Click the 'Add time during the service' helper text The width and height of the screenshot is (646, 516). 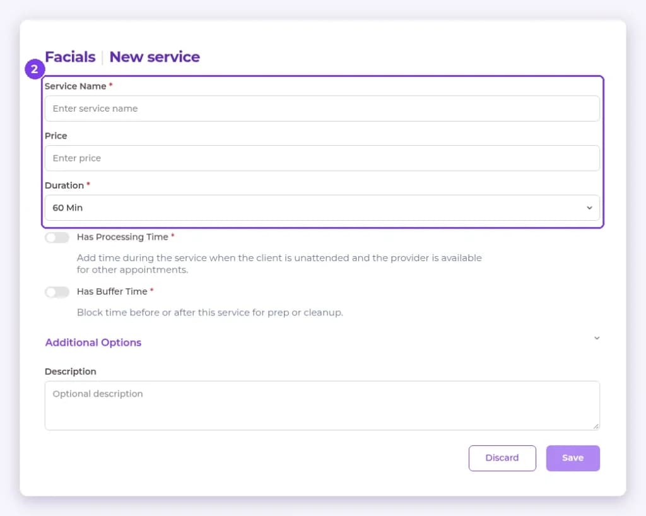pos(279,264)
